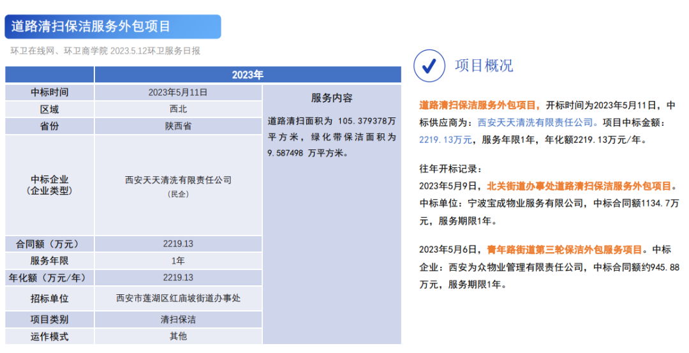Open the 北关街道办事处道路清扫保洁服务外包项目 link
The height and width of the screenshot is (353, 689).
point(579,186)
